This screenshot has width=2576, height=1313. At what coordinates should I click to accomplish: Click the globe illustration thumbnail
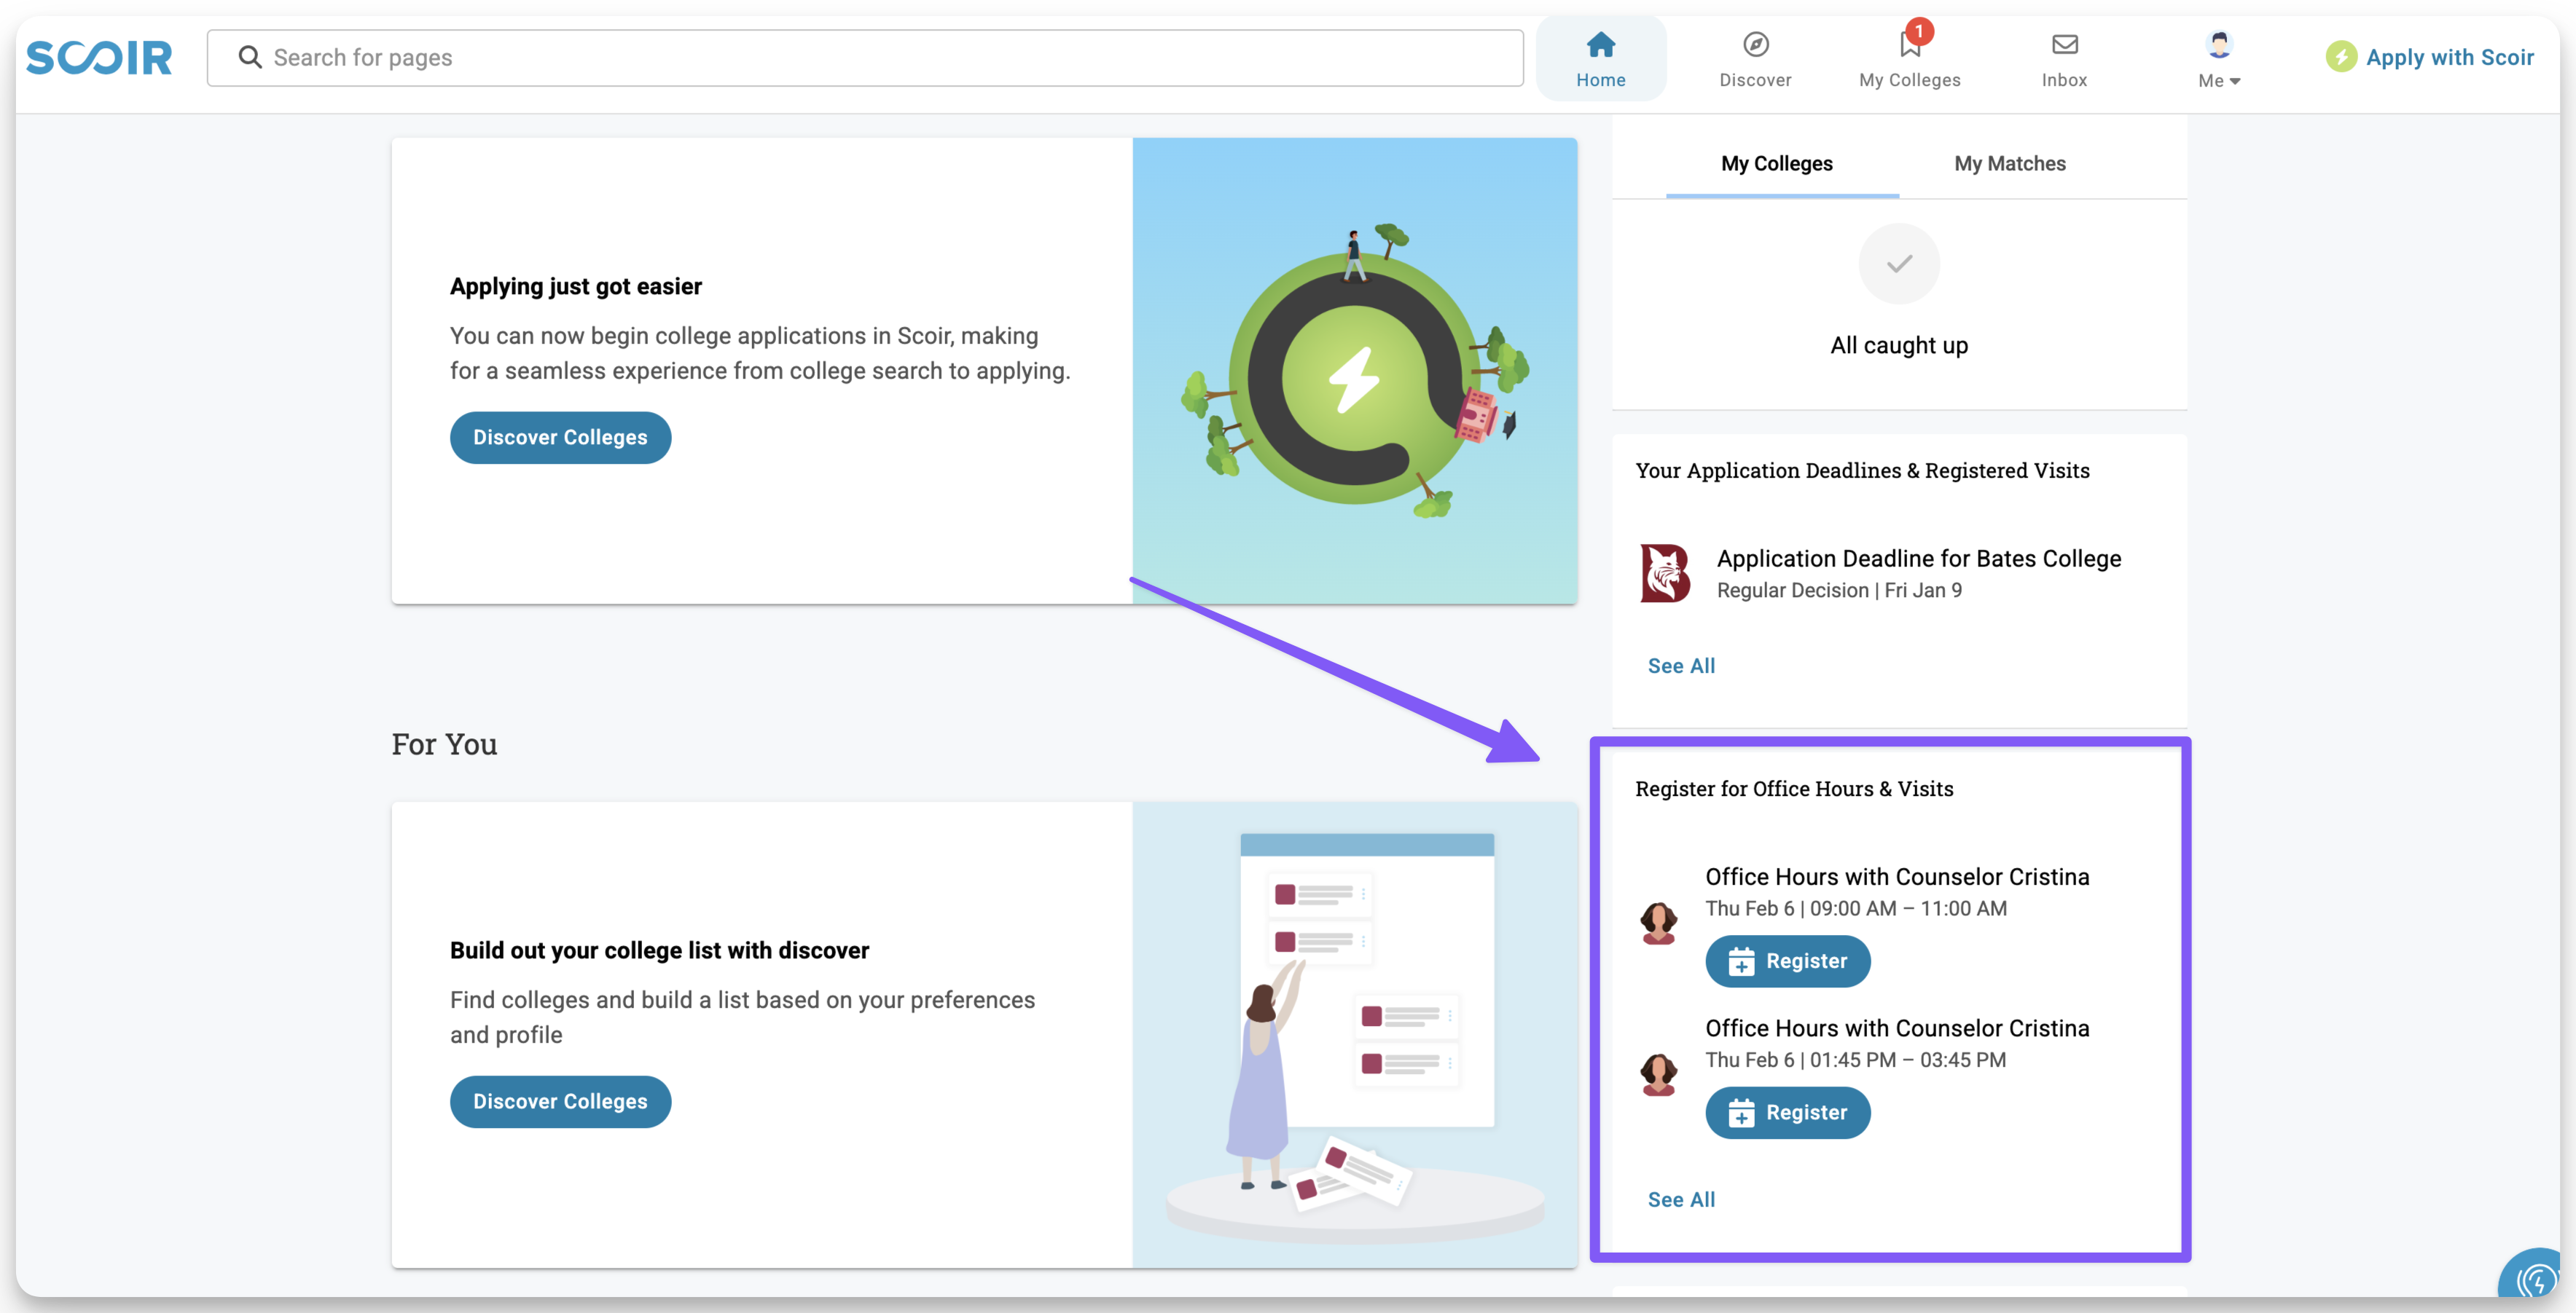click(x=1354, y=371)
